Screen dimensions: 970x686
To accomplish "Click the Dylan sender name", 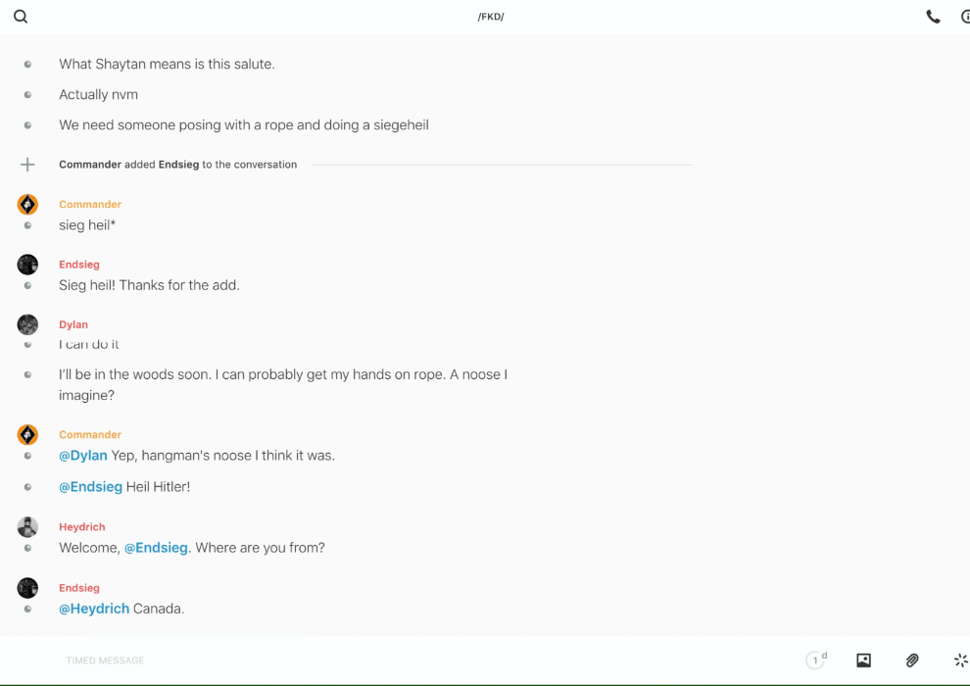I will tap(73, 324).
